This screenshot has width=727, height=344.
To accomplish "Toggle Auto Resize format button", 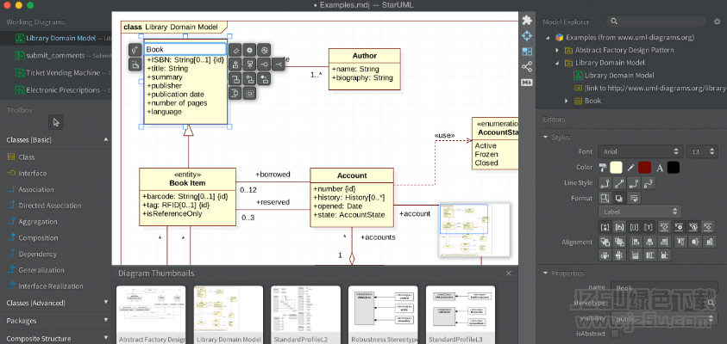I will [605, 199].
